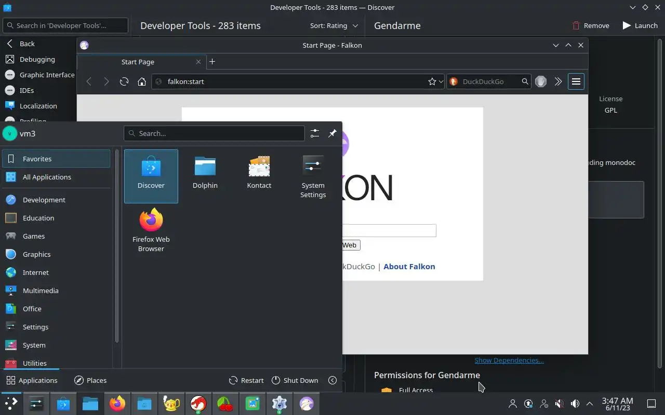Open a new Falkon tab

pyautogui.click(x=212, y=62)
